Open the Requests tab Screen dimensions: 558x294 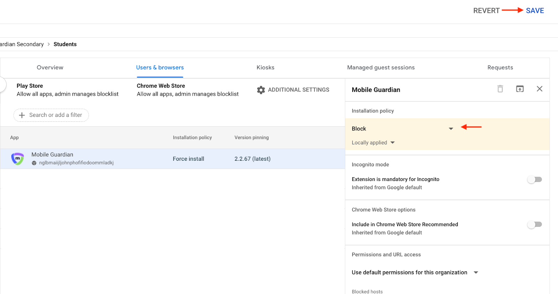coord(500,67)
